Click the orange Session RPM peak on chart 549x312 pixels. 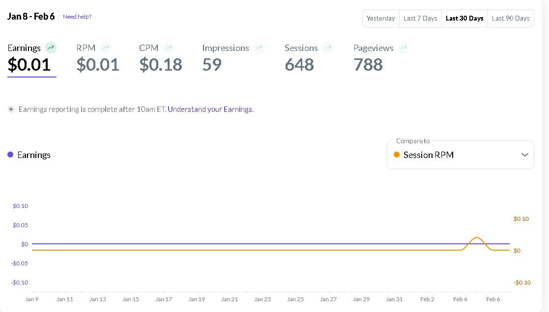(476, 238)
